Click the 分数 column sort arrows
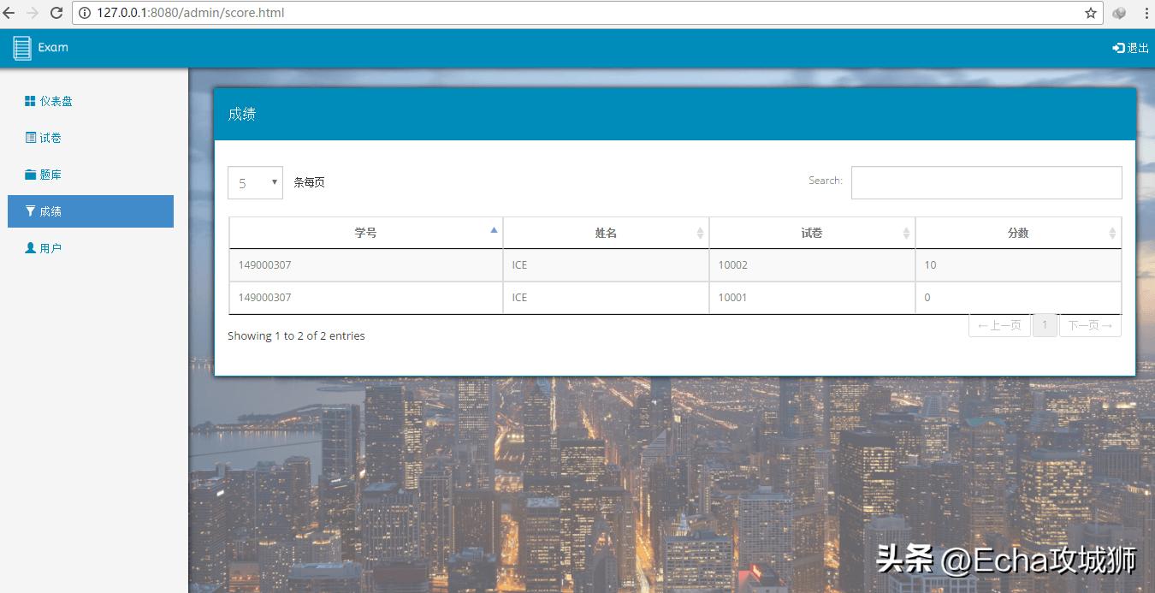 [x=1111, y=233]
